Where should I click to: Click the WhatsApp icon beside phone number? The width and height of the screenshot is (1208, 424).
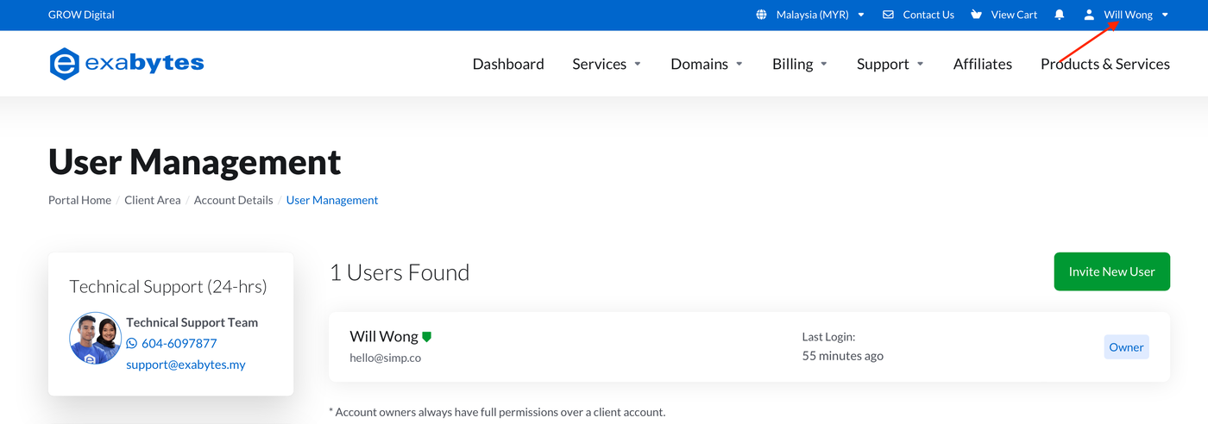click(x=132, y=343)
